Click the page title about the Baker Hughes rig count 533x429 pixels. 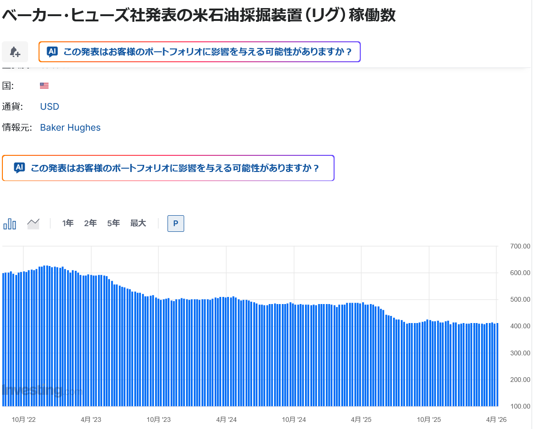click(199, 15)
